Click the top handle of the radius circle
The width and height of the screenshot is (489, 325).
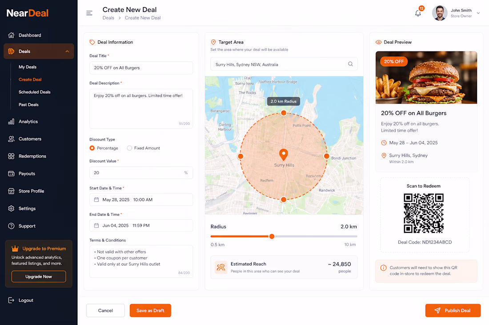[x=284, y=113]
